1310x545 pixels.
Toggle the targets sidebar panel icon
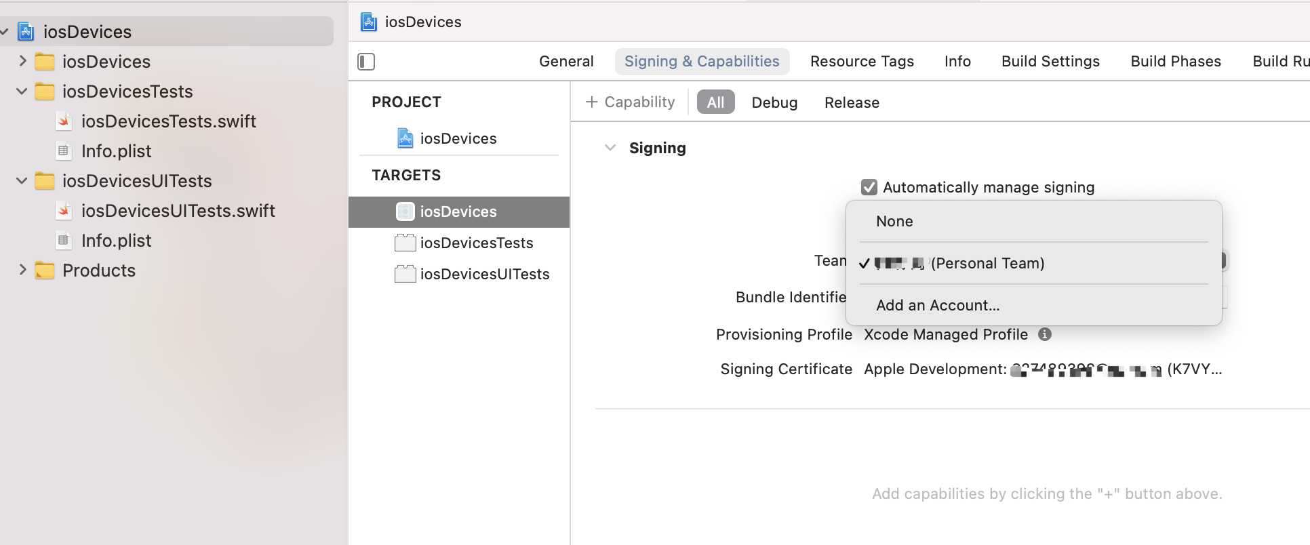click(366, 62)
